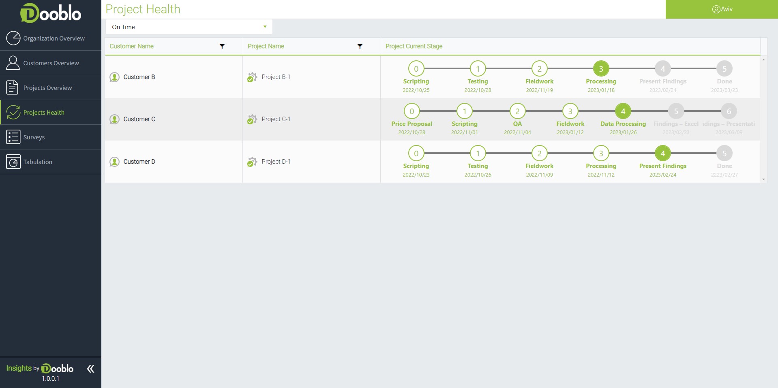Click stage 2 Fieldwork marker for Project B-1
Screen dimensions: 778x388
539,69
